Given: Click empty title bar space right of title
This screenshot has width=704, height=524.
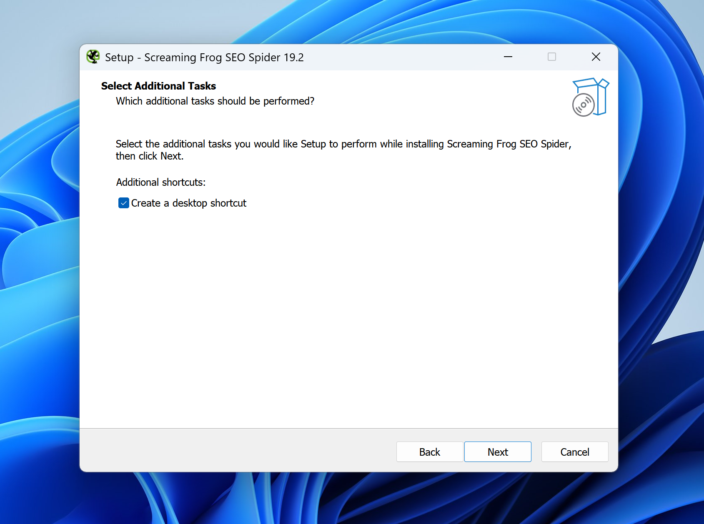Looking at the screenshot, I should (400, 57).
